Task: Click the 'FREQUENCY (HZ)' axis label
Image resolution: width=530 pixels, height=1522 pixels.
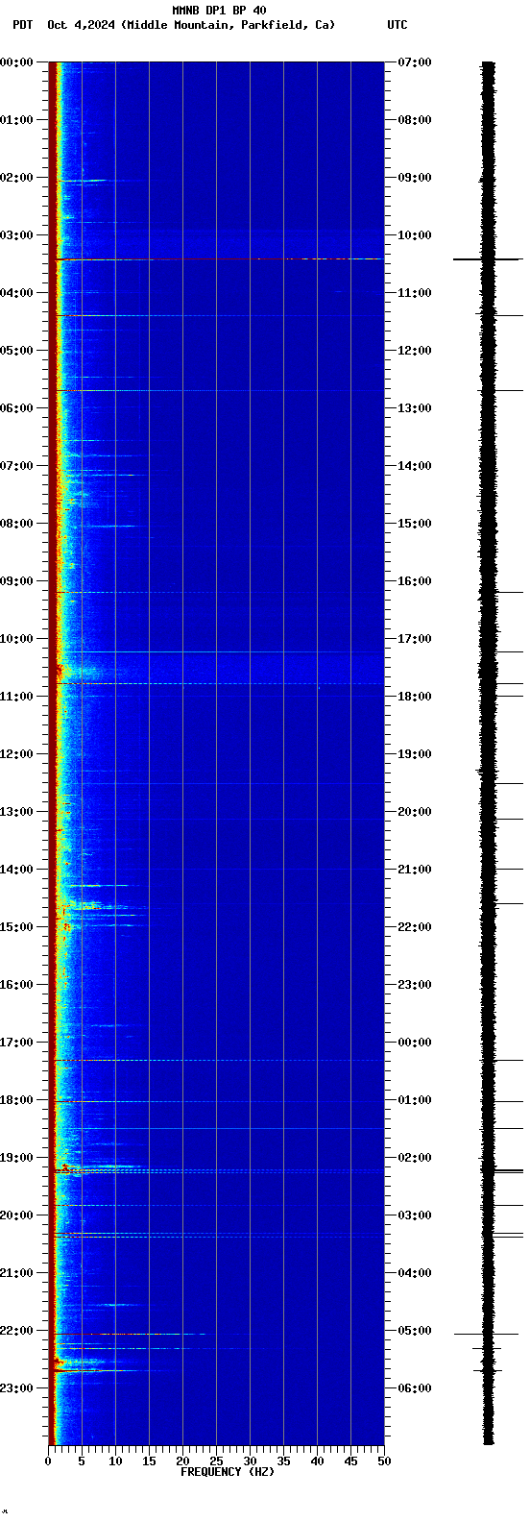Action: pyautogui.click(x=228, y=1471)
